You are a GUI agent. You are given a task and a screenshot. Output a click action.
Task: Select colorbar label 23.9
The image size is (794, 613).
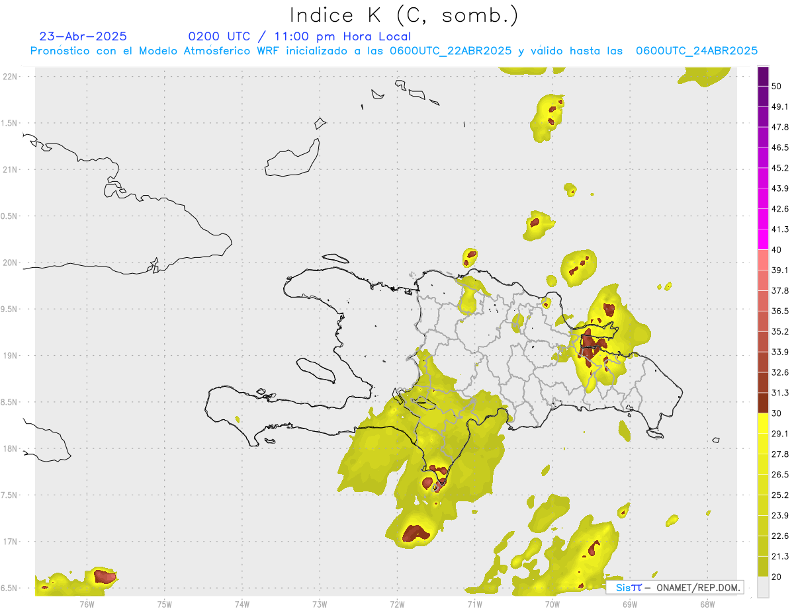pos(780,516)
